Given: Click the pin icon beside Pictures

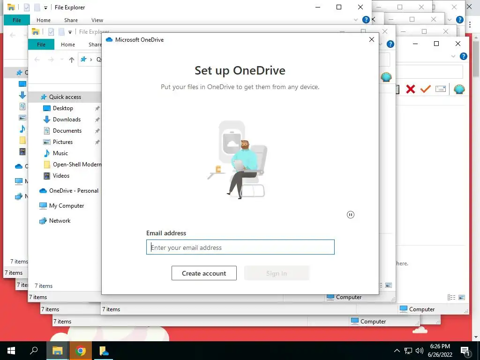Looking at the screenshot, I should (97, 142).
